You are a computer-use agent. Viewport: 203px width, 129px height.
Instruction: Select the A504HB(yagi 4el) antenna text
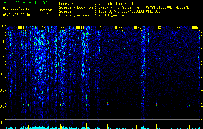[114, 15]
